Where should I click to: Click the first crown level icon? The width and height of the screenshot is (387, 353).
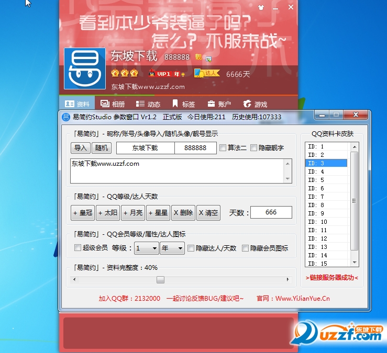point(115,73)
